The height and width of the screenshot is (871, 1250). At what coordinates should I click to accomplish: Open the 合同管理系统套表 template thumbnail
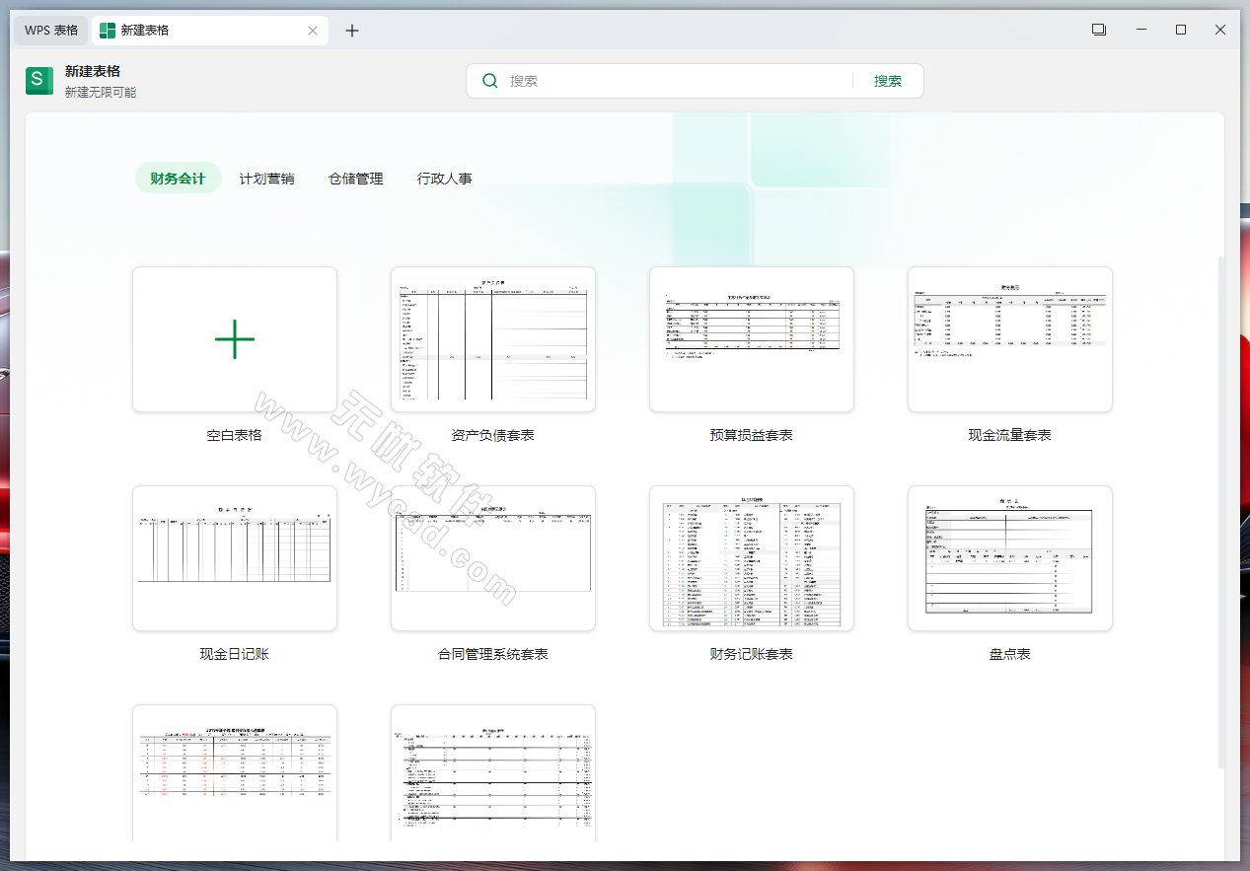[493, 558]
